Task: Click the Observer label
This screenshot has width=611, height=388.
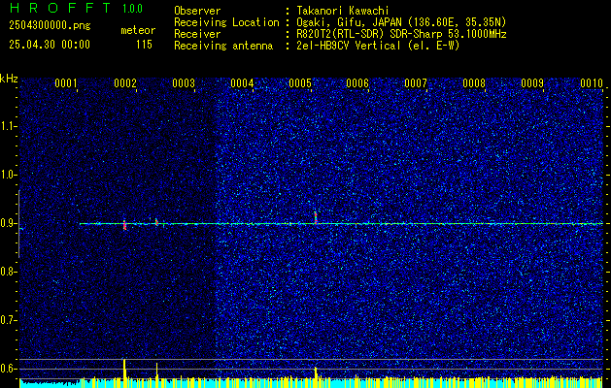Action: 197,11
